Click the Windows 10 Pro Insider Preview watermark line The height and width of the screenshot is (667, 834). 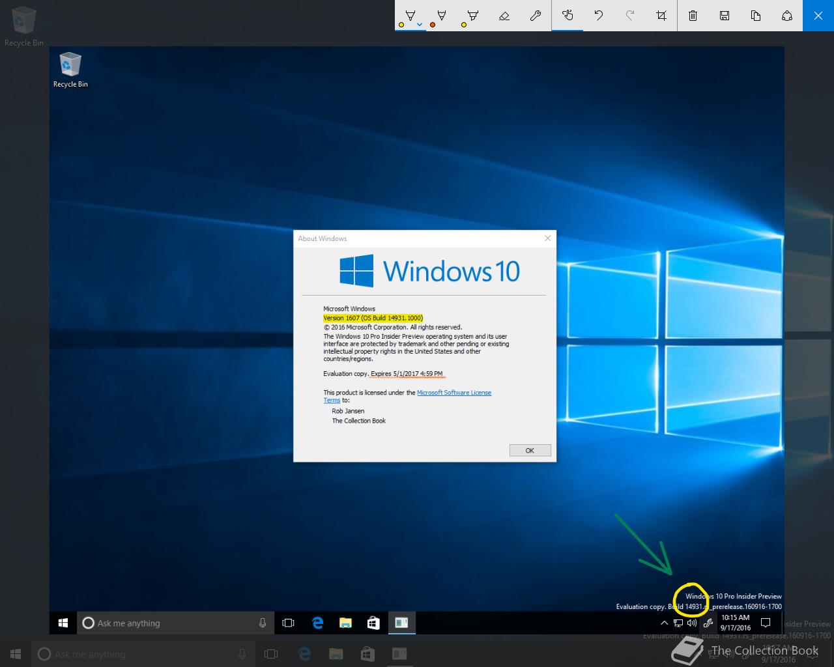pos(734,596)
